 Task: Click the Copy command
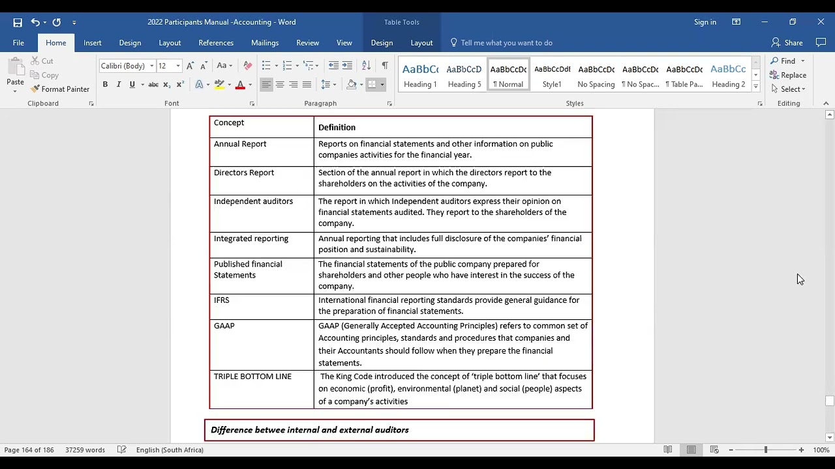[44, 76]
